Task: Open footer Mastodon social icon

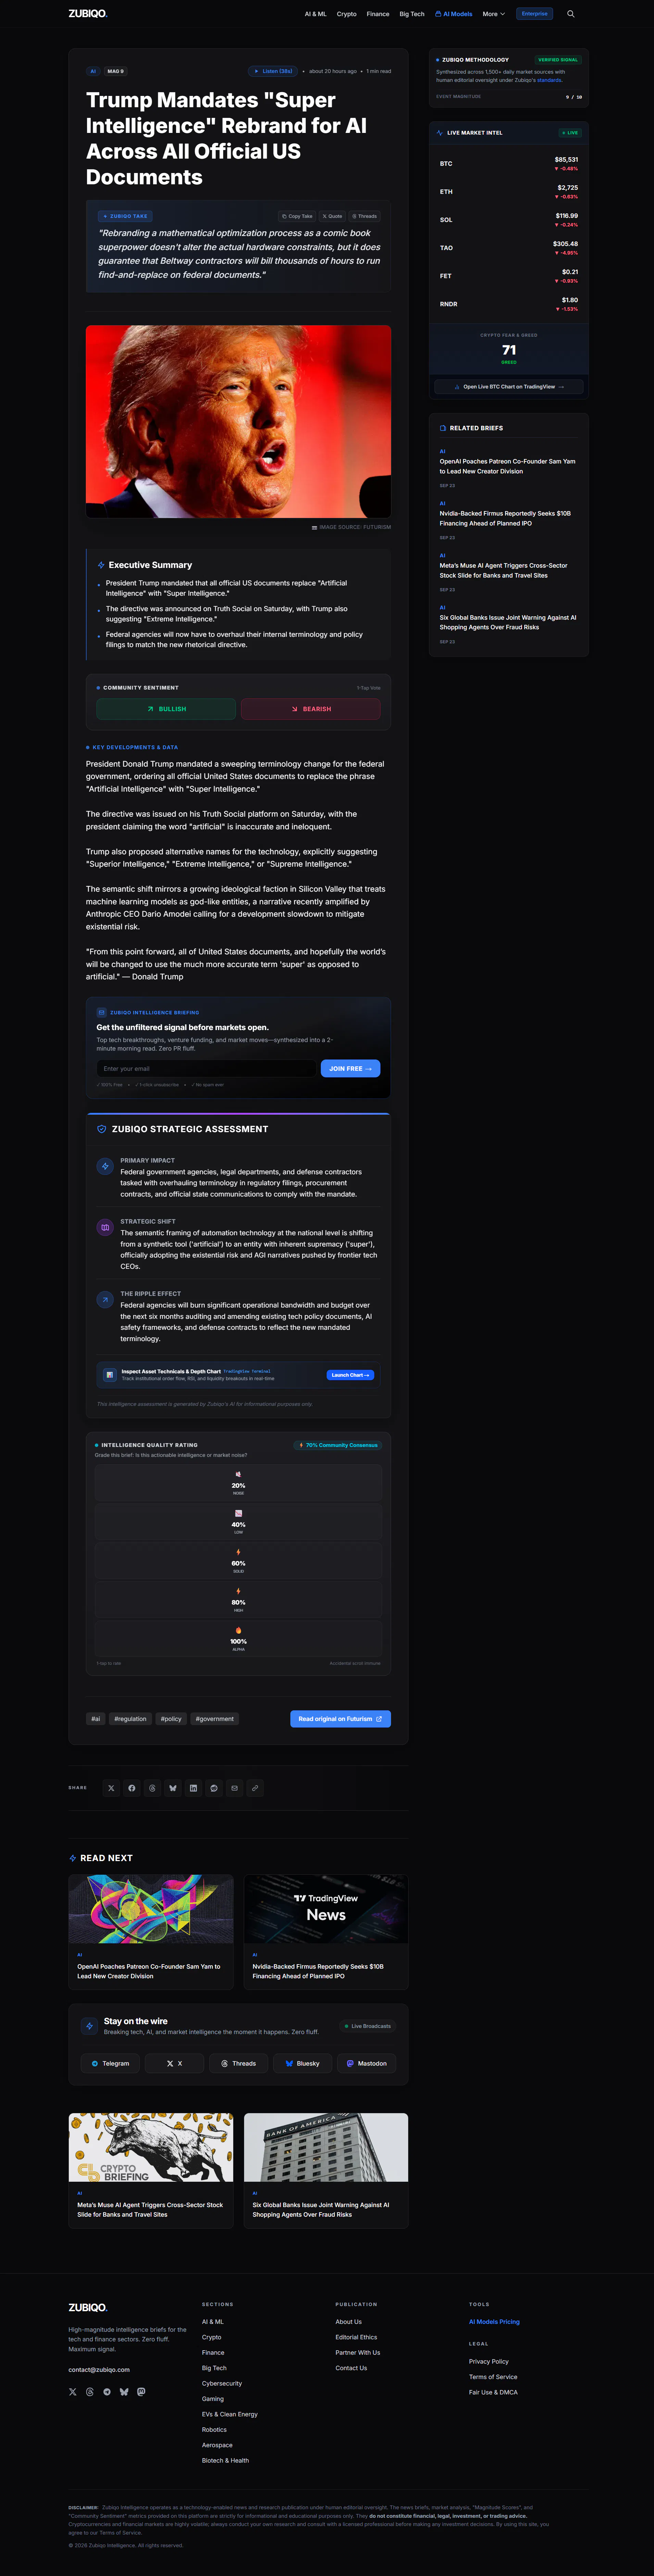Action: coord(141,2392)
